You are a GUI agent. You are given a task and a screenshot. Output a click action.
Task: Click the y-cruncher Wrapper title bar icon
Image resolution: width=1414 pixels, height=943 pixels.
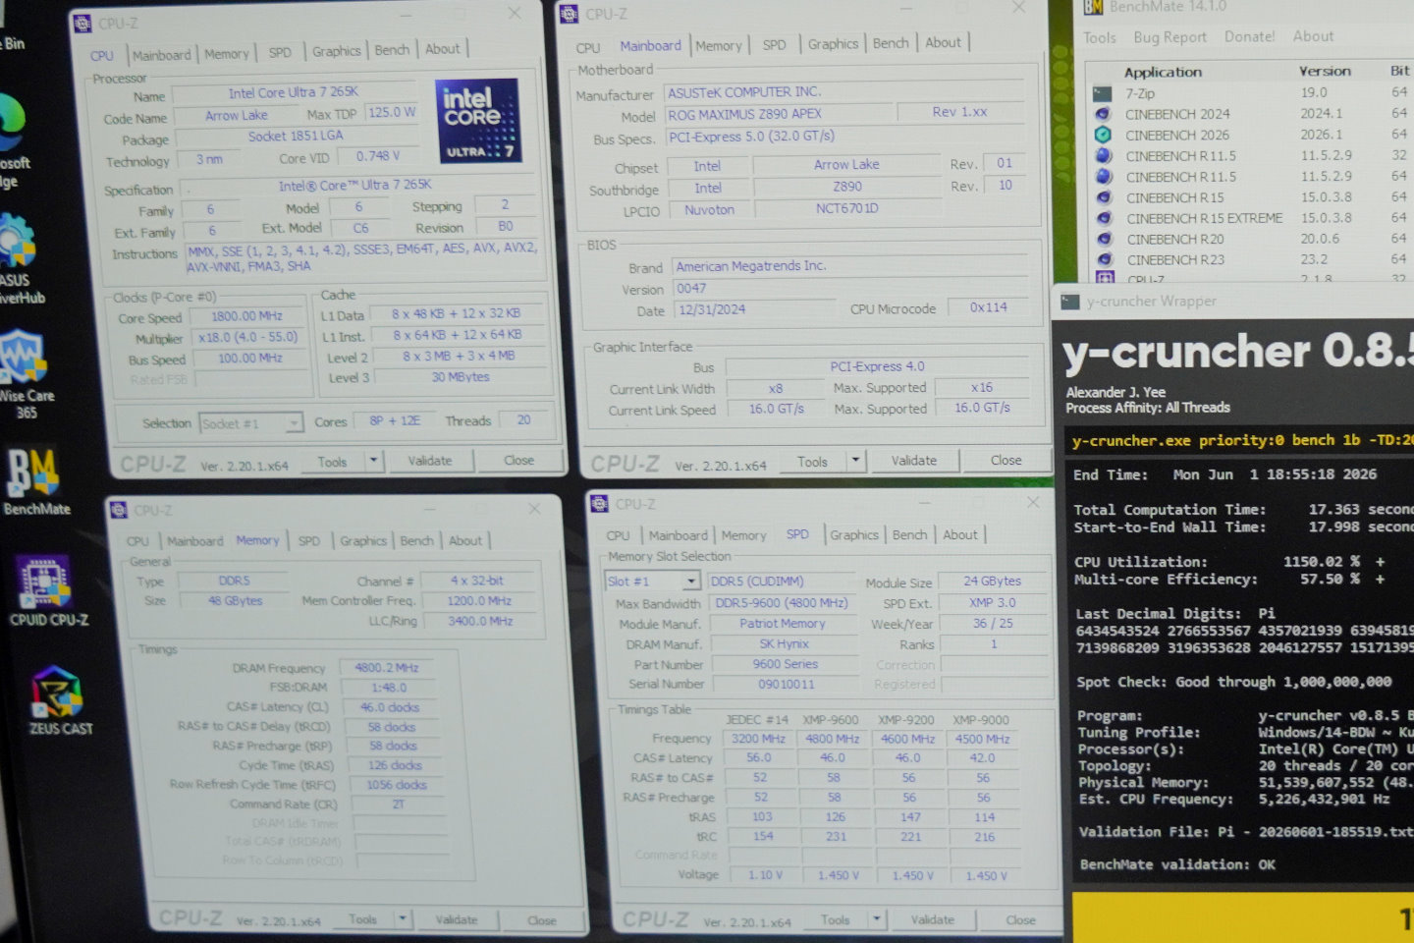pyautogui.click(x=1068, y=302)
